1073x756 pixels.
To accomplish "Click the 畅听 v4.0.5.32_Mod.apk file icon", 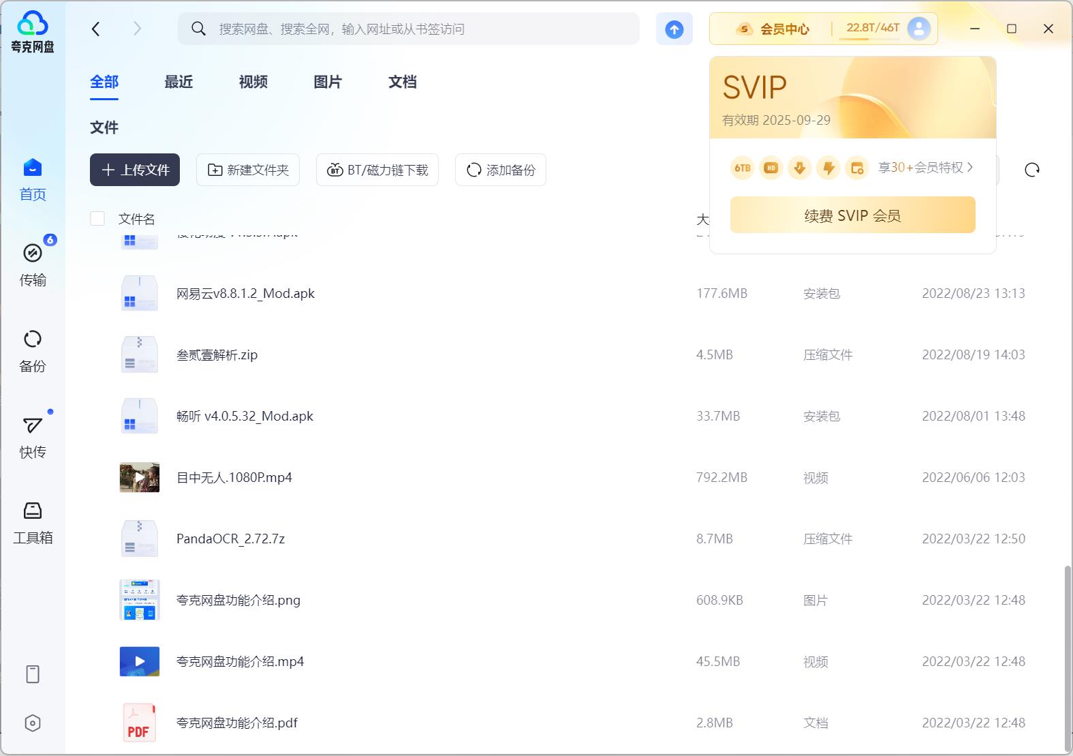I will (140, 416).
